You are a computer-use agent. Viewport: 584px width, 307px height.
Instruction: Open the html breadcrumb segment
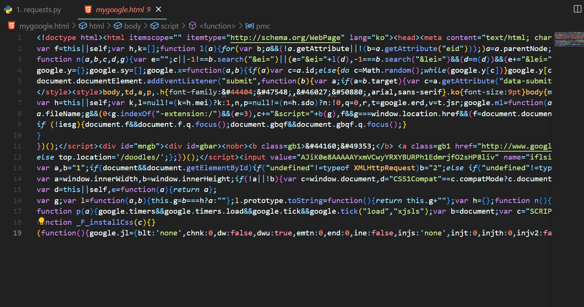click(x=97, y=26)
